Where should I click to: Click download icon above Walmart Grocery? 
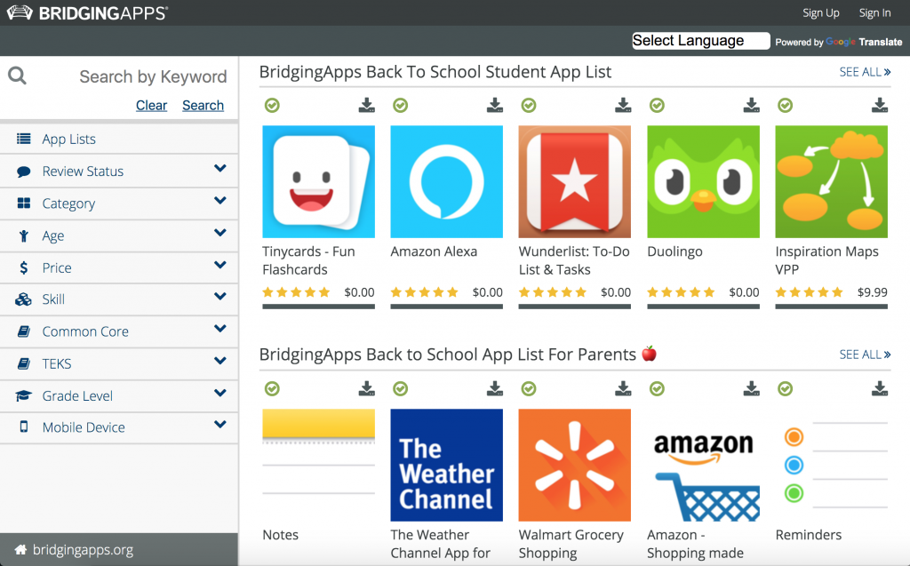623,388
